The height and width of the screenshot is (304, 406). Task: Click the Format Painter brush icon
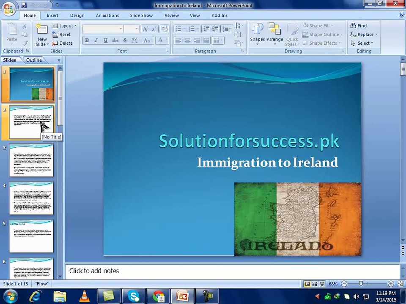[x=25, y=43]
